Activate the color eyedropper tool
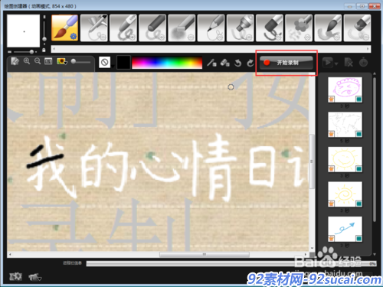Image resolution: width=383 pixels, height=287 pixels. (211, 63)
